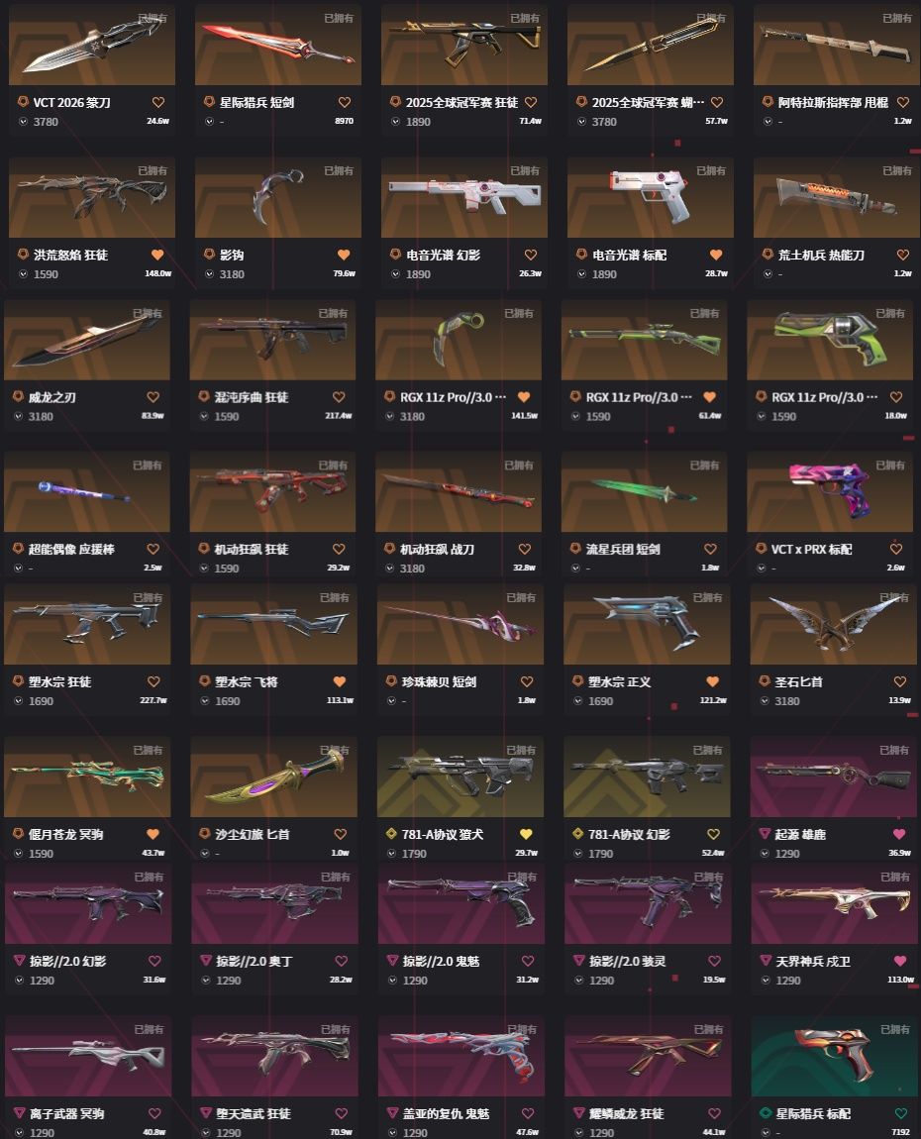Favorite the VCT 2026 knife skin

coord(158,102)
